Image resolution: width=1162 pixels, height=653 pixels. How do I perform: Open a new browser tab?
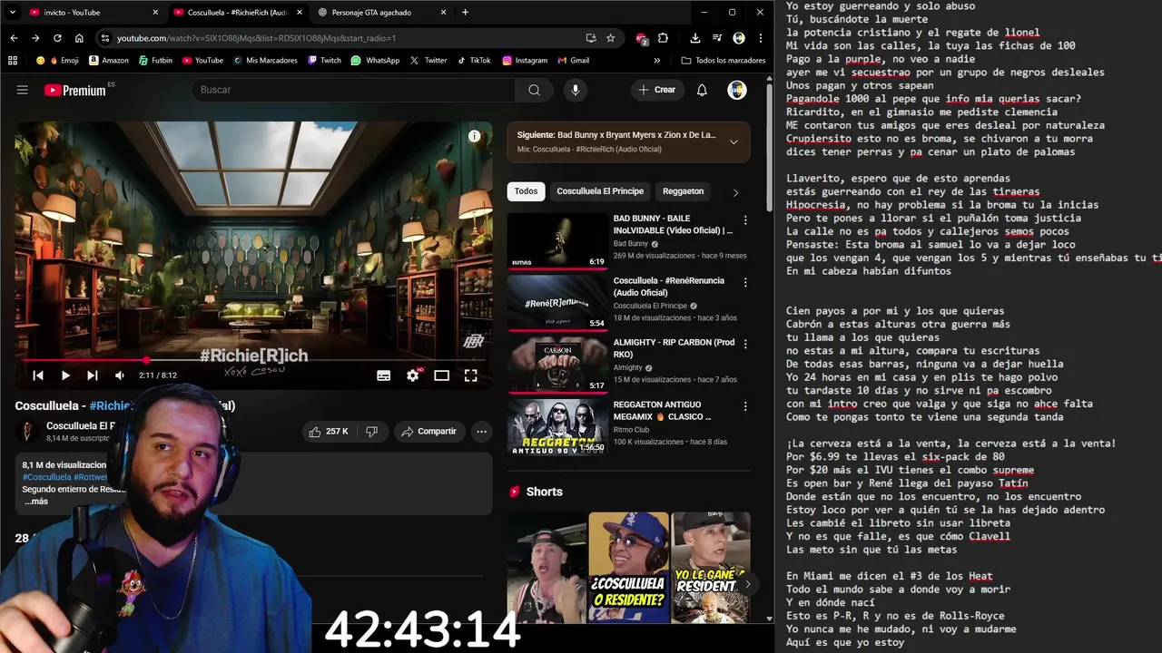tap(465, 13)
